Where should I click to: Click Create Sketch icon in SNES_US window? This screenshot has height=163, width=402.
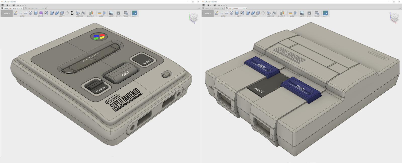click(216, 13)
